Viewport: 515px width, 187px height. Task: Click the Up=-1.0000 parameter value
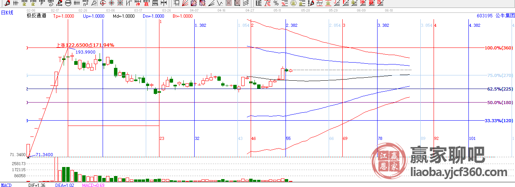pos(93,16)
